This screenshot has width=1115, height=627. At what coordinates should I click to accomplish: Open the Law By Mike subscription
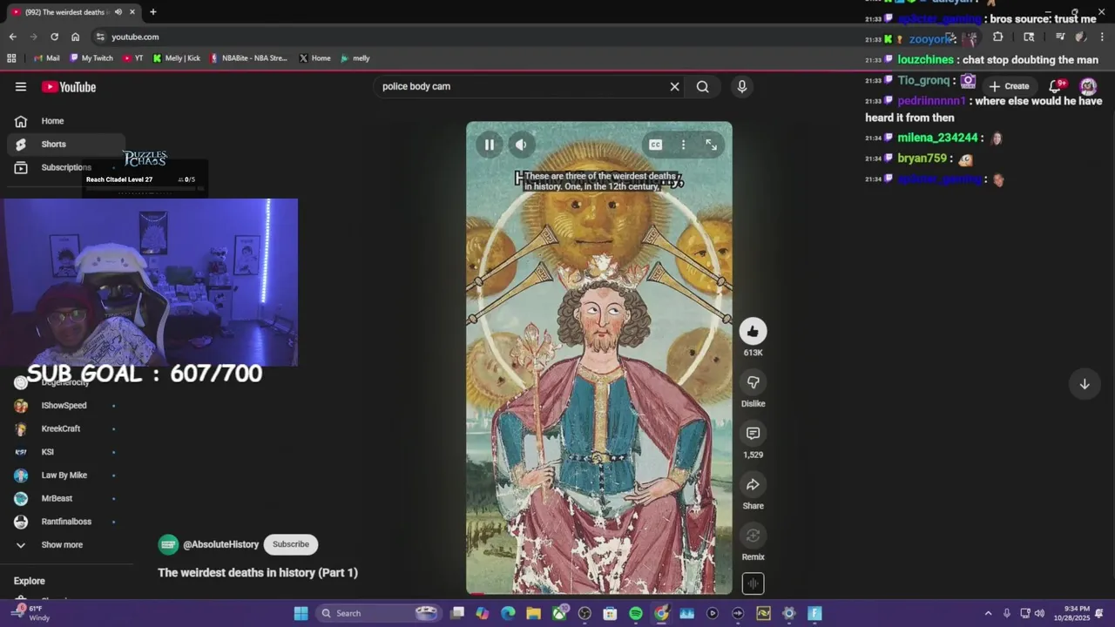coord(65,475)
